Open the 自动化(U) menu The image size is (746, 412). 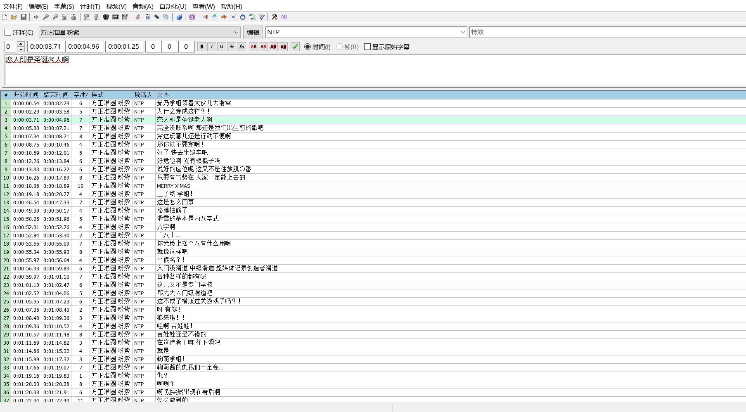(x=173, y=7)
